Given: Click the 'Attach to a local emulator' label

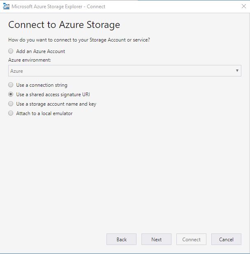Looking at the screenshot, I should (x=44, y=113).
